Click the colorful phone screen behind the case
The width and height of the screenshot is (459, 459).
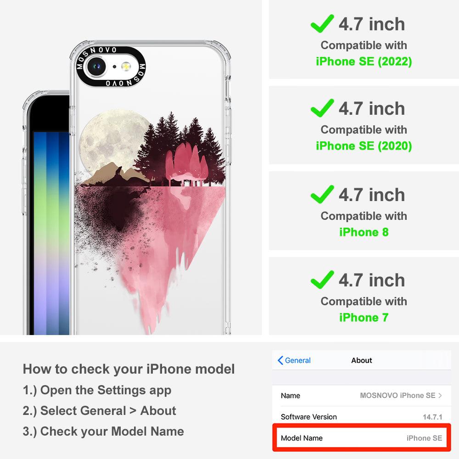pyautogui.click(x=51, y=233)
